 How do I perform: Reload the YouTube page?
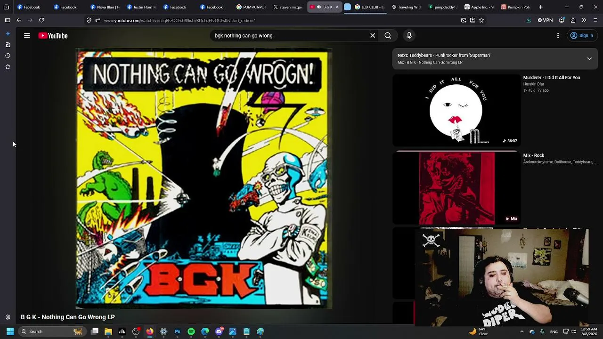point(41,20)
